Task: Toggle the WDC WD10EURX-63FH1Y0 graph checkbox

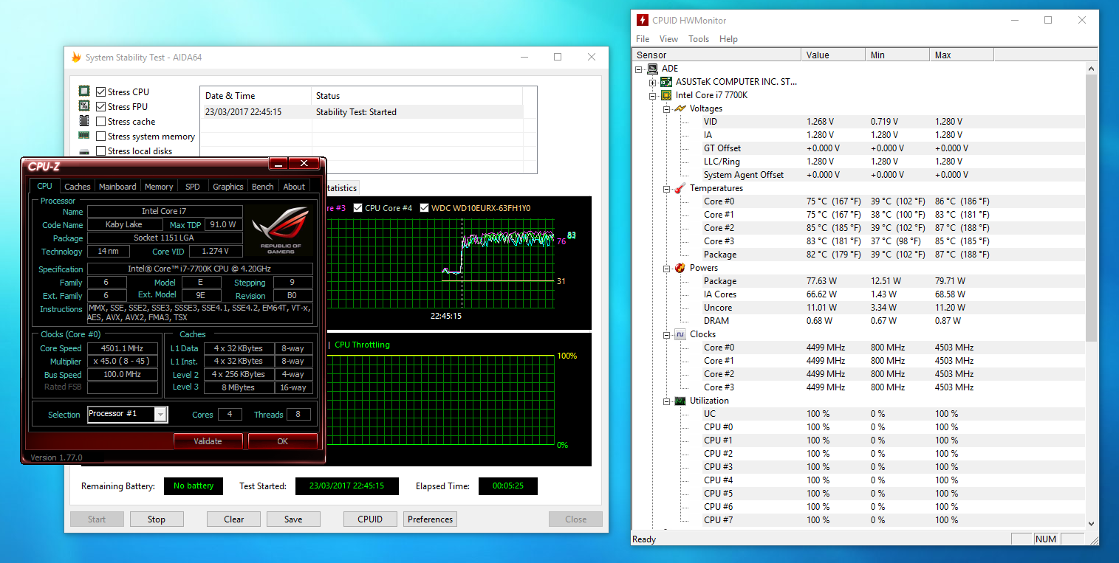Action: [424, 208]
